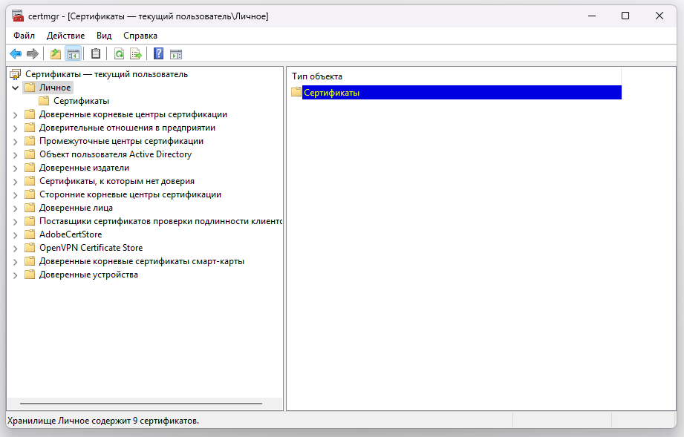
Task: Open the Файл menu
Action: [24, 36]
